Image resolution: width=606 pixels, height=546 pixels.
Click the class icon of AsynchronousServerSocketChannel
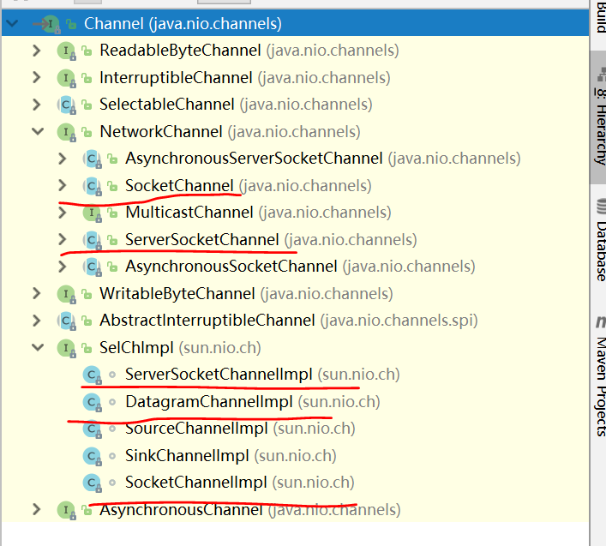[x=92, y=159]
